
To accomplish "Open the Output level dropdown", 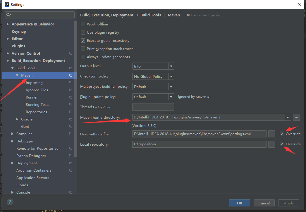I will coord(153,66).
